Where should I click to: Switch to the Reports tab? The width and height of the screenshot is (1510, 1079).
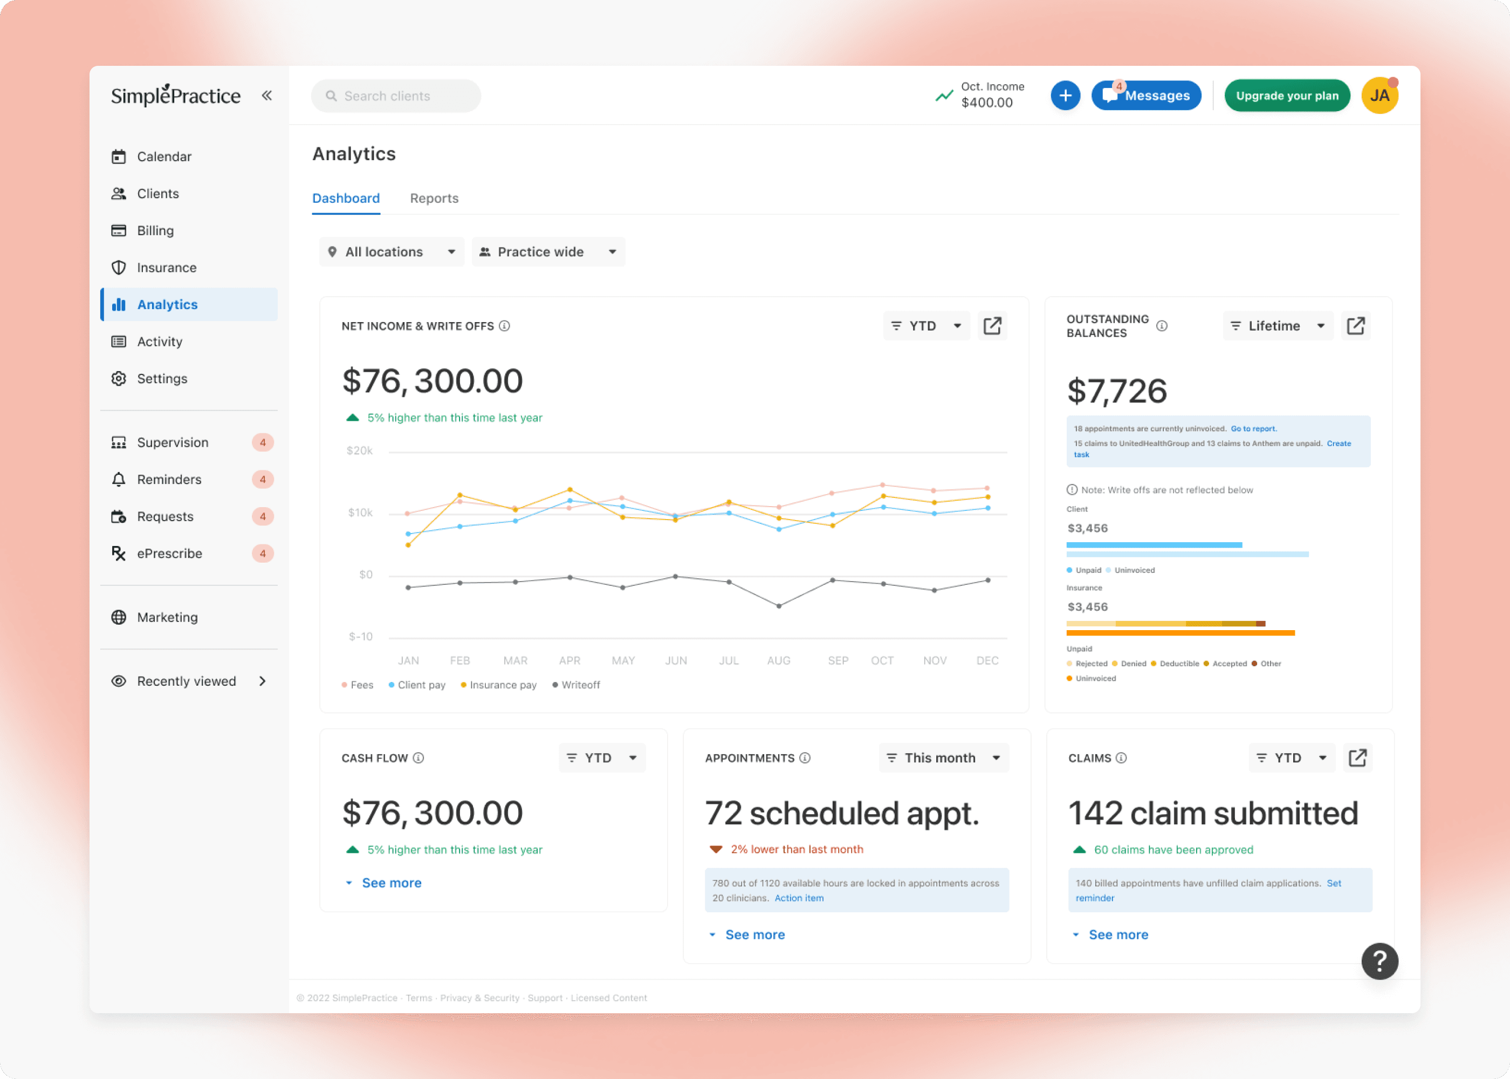(434, 198)
